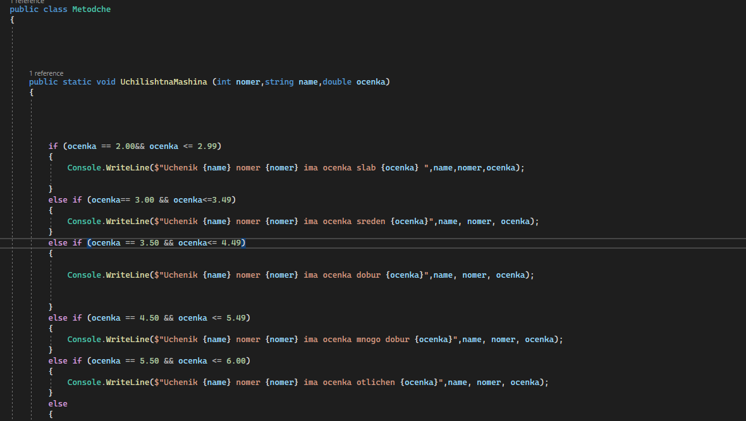Click the interpolation token {nomer} in first WriteLine

[281, 167]
